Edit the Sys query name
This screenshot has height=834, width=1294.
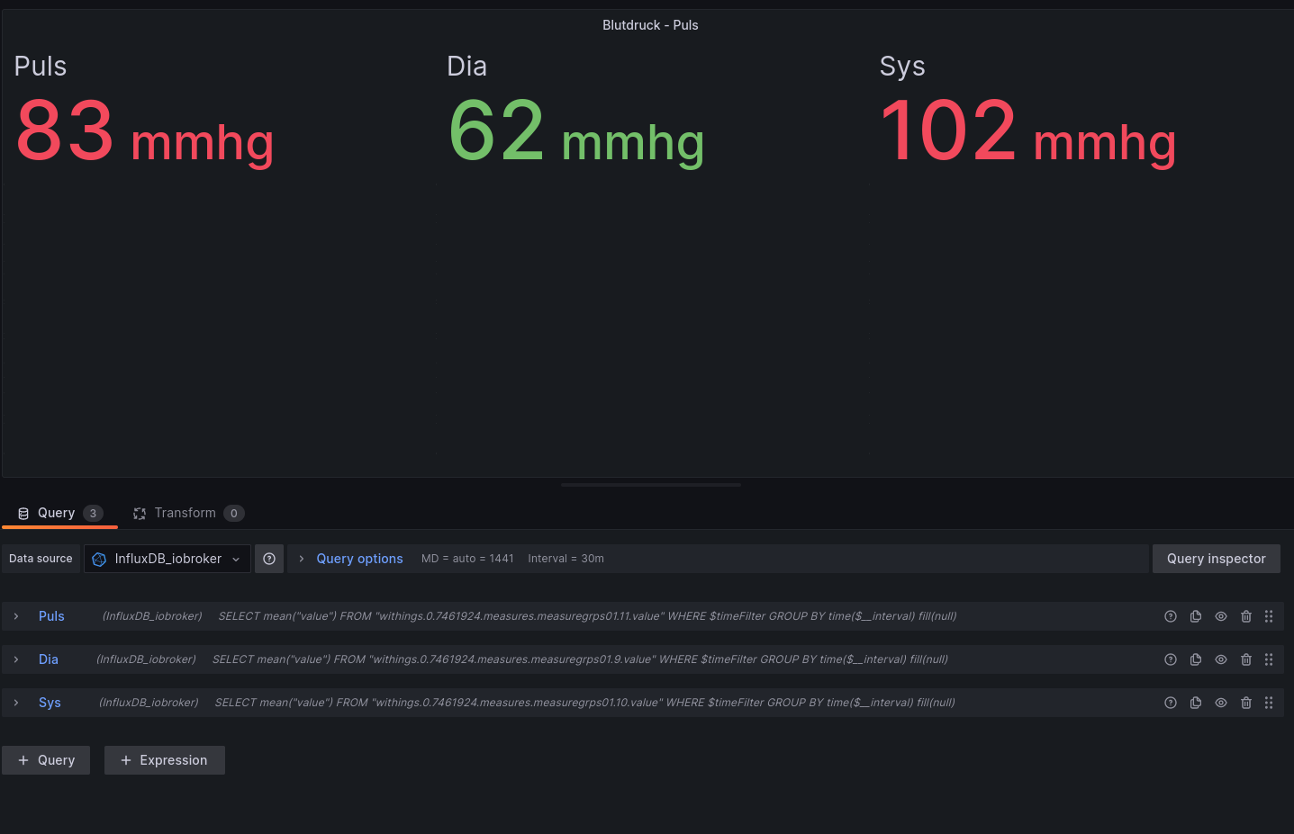tap(50, 703)
